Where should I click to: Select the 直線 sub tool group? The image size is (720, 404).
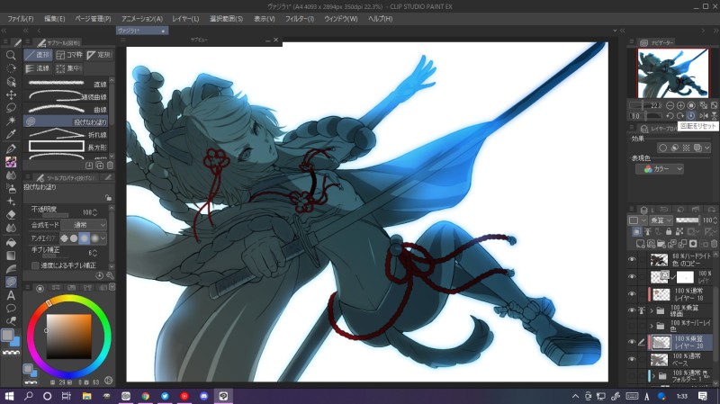[x=38, y=55]
